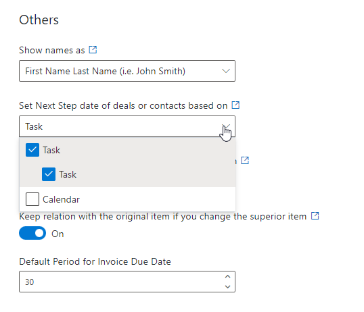Uncheck the parent Task checkbox

point(32,150)
